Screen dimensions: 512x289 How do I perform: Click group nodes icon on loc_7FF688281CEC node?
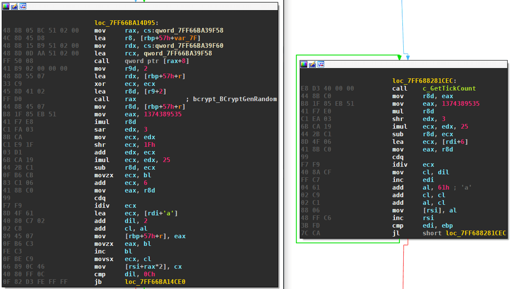(321, 64)
